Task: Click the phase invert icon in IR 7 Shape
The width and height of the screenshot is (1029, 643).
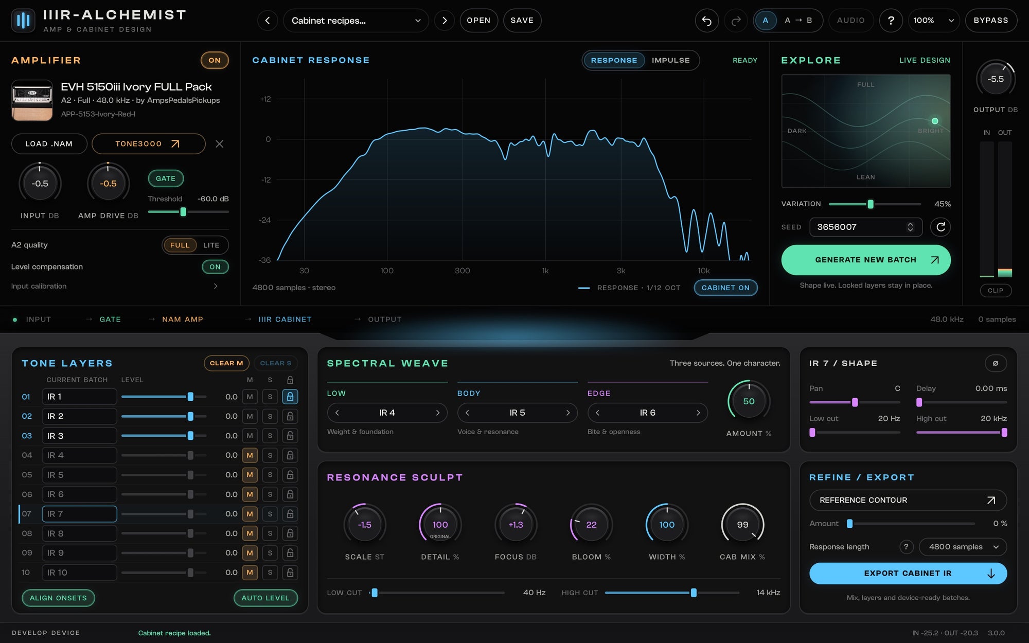Action: (x=996, y=363)
